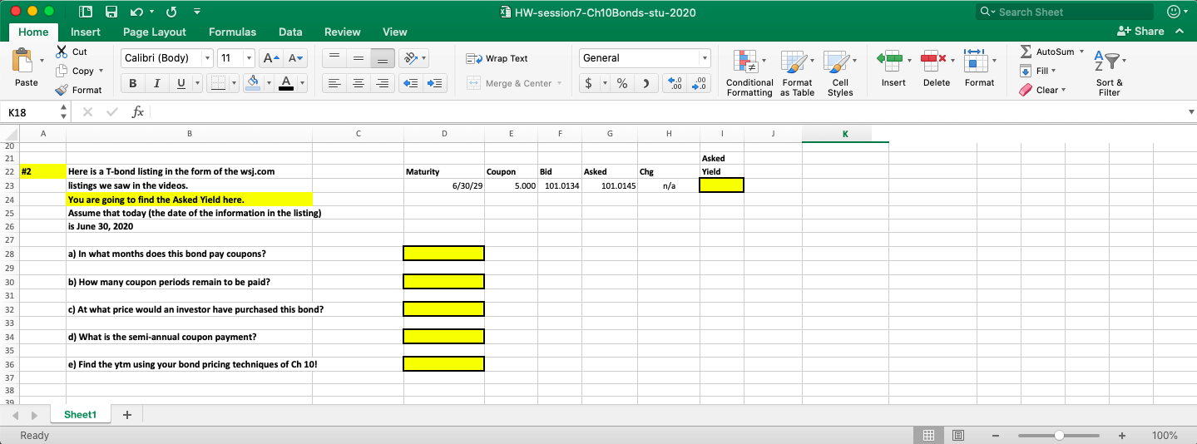This screenshot has height=444, width=1197.
Task: Adjust the zoom slider handle
Action: pos(1058,435)
